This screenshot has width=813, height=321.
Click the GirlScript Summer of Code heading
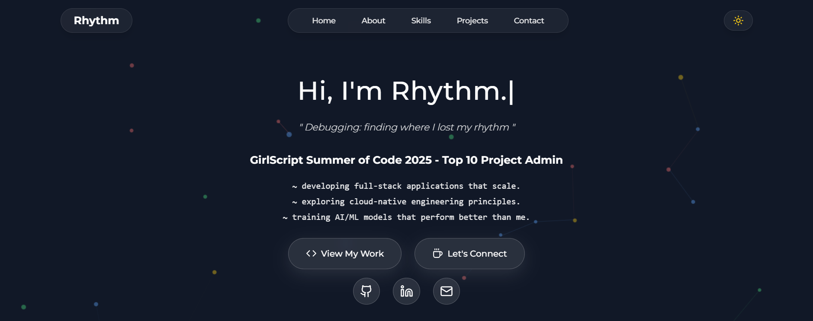pyautogui.click(x=406, y=160)
